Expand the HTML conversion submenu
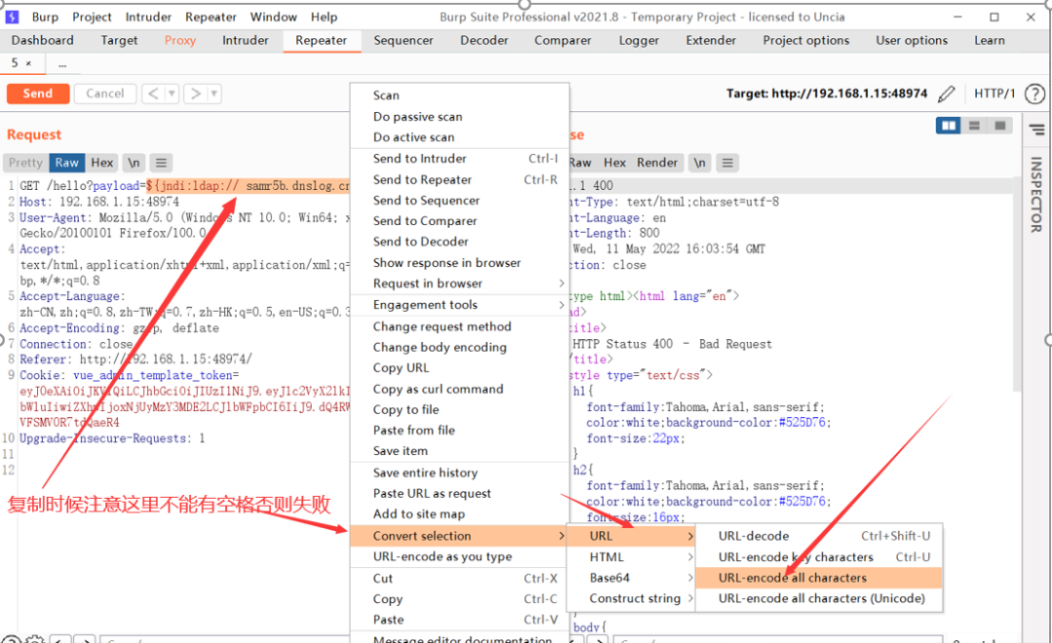Image resolution: width=1052 pixels, height=643 pixels. click(x=631, y=557)
